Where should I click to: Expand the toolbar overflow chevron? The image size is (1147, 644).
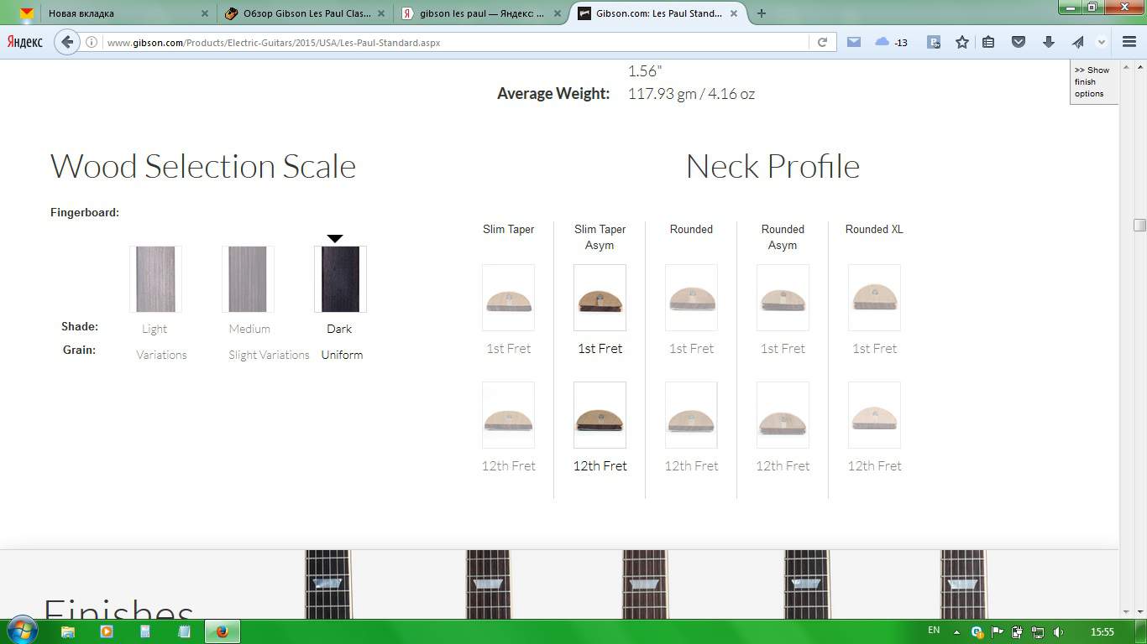1102,42
